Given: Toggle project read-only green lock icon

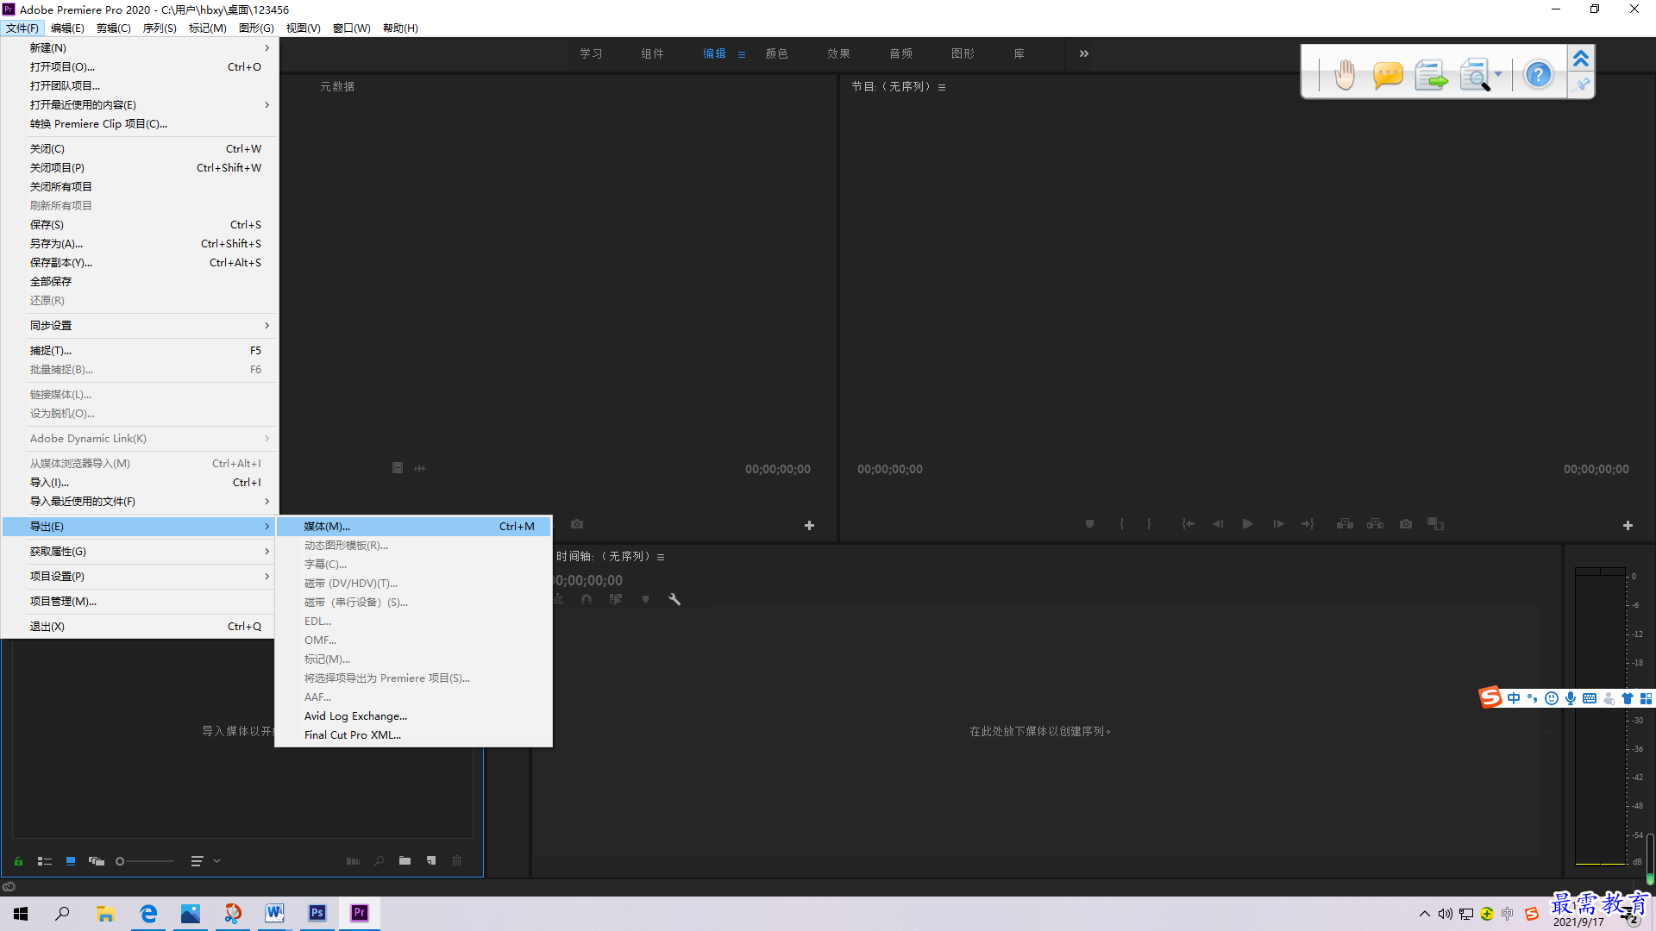Looking at the screenshot, I should click(18, 861).
